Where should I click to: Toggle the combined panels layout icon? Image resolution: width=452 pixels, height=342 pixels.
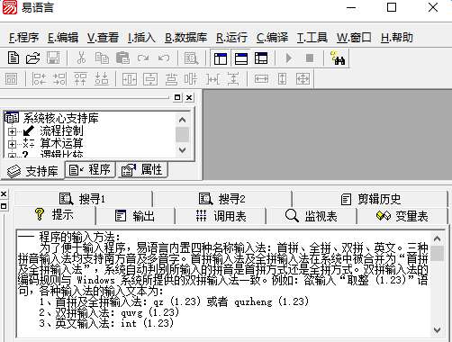click(x=261, y=58)
